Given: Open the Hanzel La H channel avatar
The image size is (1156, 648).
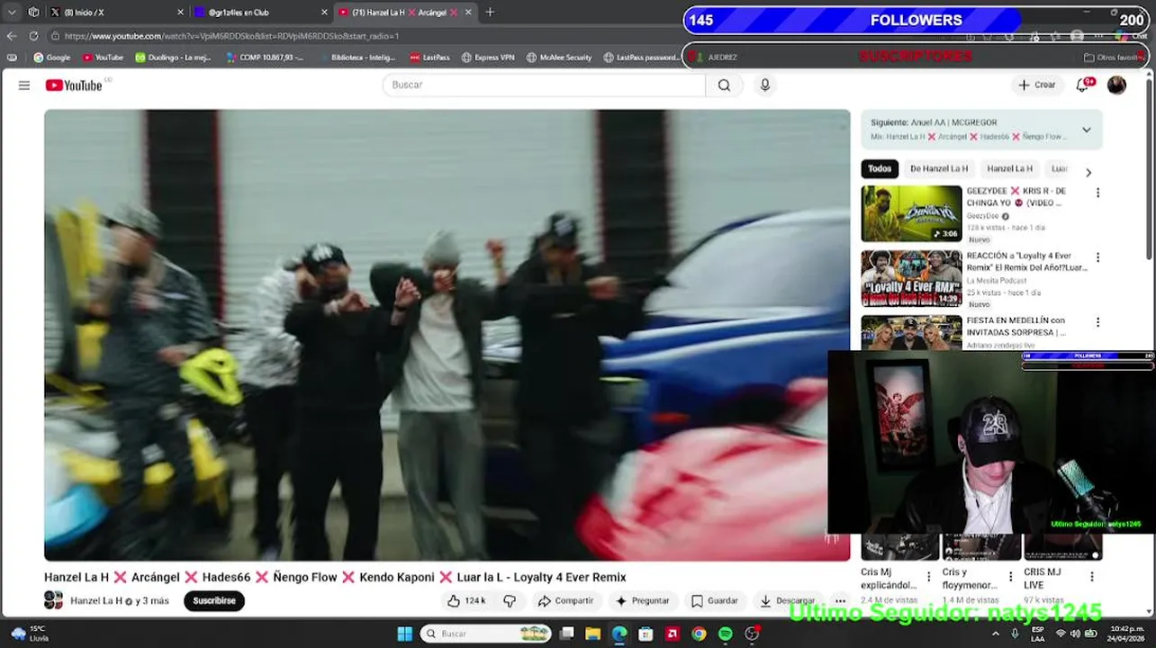Looking at the screenshot, I should coord(53,600).
